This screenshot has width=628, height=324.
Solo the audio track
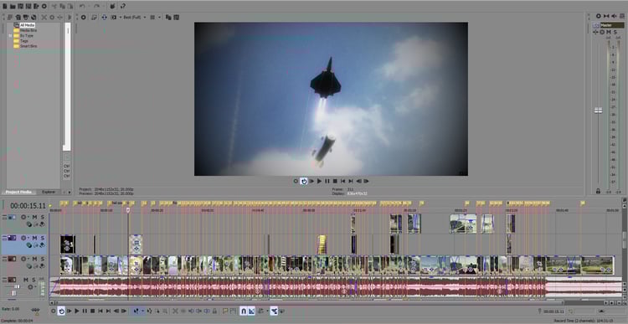click(34, 280)
